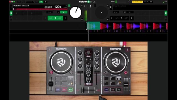
Task: Click the +0.00 pitch value on deck 1
Action: 65,7
